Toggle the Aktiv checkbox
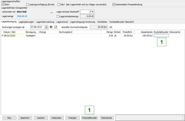185x121 pixels. pos(3,5)
